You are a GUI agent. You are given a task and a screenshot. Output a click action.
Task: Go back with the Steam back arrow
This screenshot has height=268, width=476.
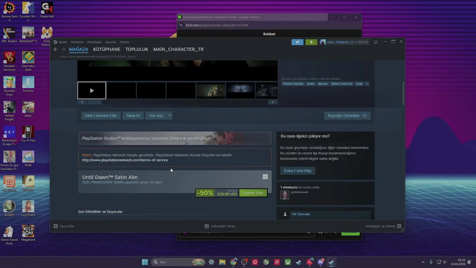[55, 49]
